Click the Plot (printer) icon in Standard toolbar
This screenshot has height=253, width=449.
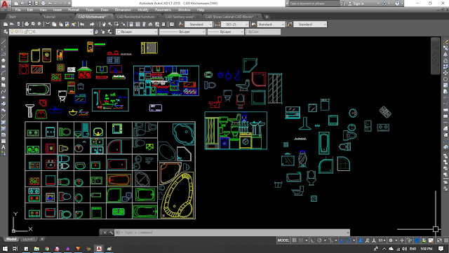27,25
